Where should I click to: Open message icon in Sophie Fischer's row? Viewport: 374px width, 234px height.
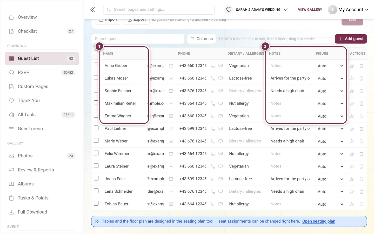(x=221, y=91)
